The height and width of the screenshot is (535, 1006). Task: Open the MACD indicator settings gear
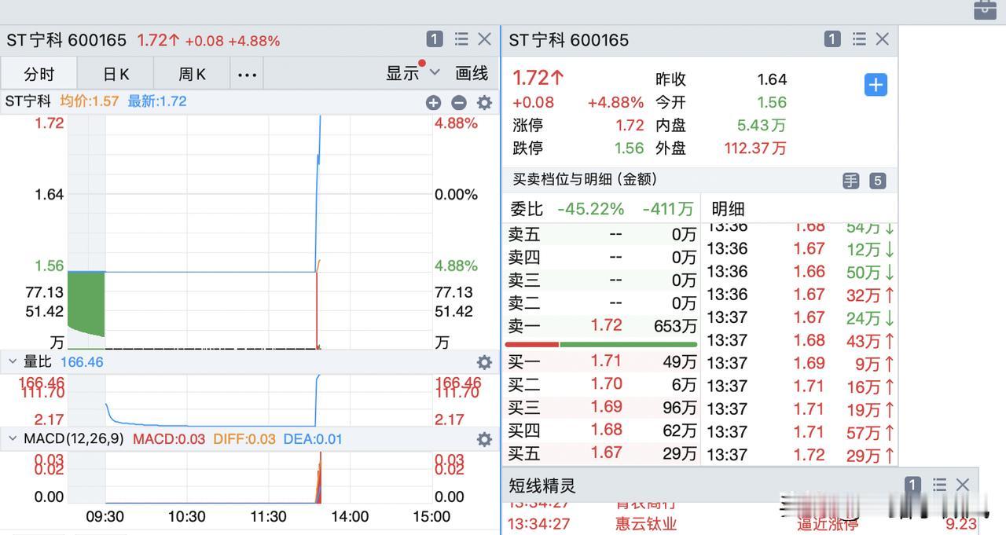pos(483,439)
